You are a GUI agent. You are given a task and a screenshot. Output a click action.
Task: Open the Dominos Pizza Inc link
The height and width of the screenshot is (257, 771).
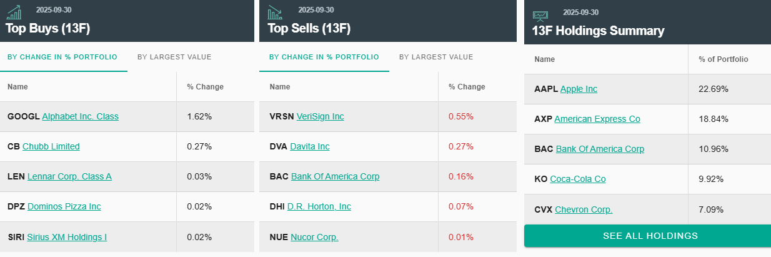[64, 206]
